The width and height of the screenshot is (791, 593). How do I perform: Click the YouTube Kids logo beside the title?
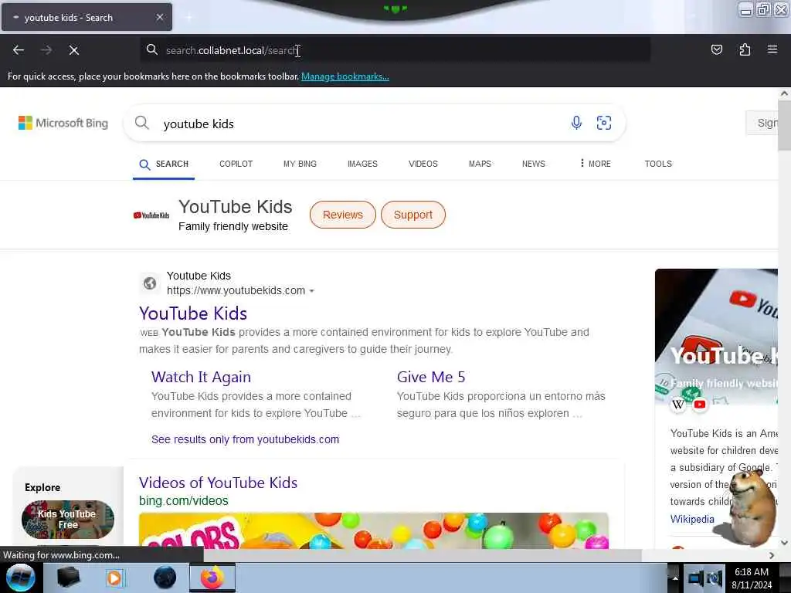pos(151,215)
